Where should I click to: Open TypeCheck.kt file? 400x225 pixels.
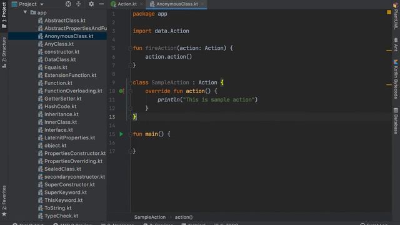[x=61, y=216]
